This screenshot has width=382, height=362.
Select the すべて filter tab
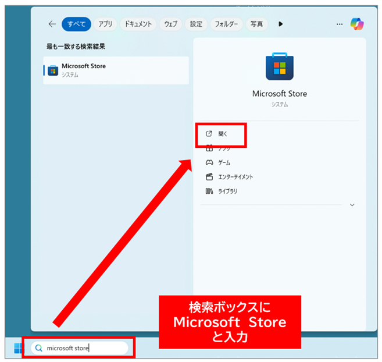[x=77, y=24]
